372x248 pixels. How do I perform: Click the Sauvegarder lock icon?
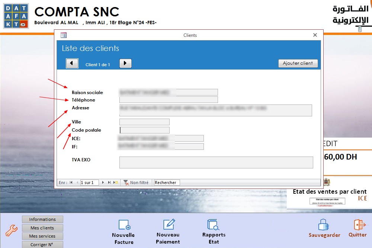(323, 225)
